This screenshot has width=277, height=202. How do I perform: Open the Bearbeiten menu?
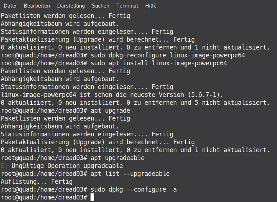(37, 6)
